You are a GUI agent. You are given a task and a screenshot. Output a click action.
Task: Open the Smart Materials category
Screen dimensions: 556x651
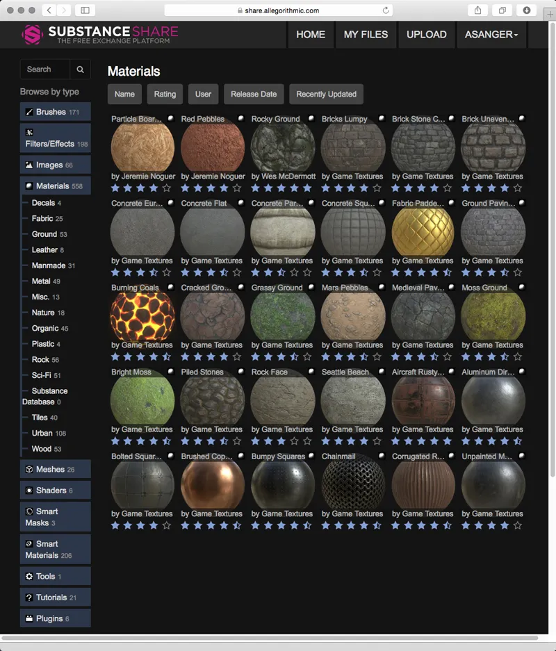(x=55, y=550)
